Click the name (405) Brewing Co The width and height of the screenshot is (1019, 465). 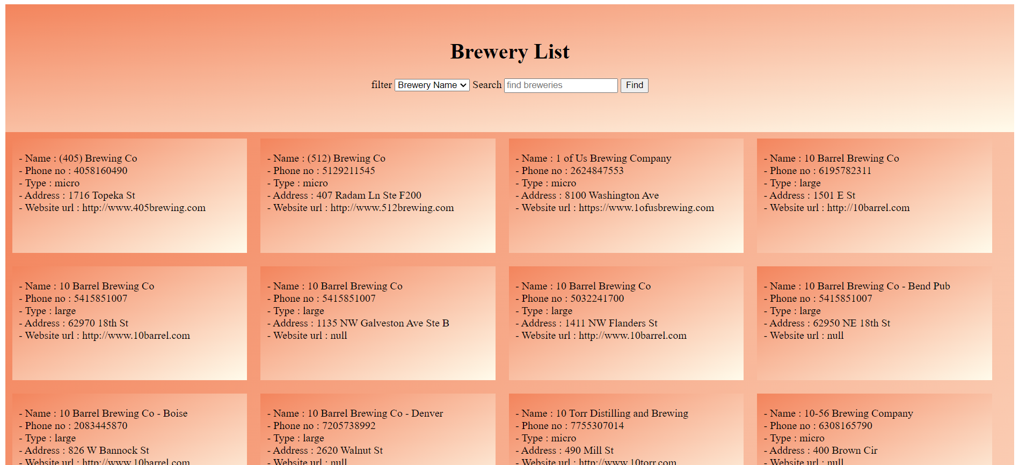(x=98, y=158)
